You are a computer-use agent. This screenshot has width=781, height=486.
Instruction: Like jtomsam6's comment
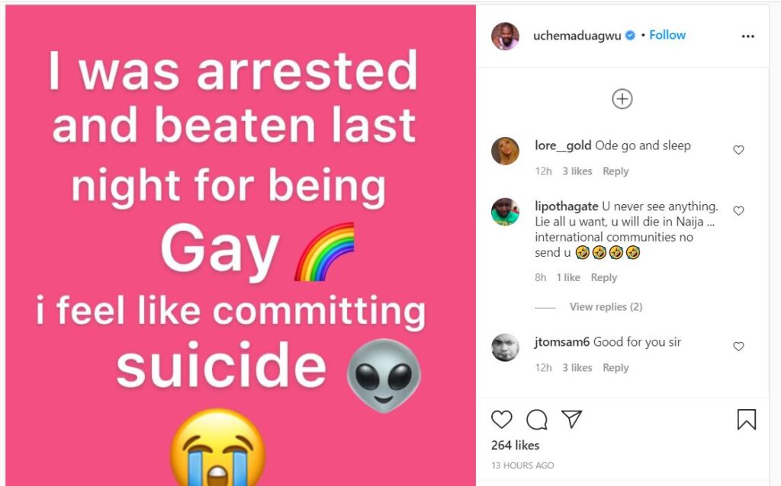(738, 347)
